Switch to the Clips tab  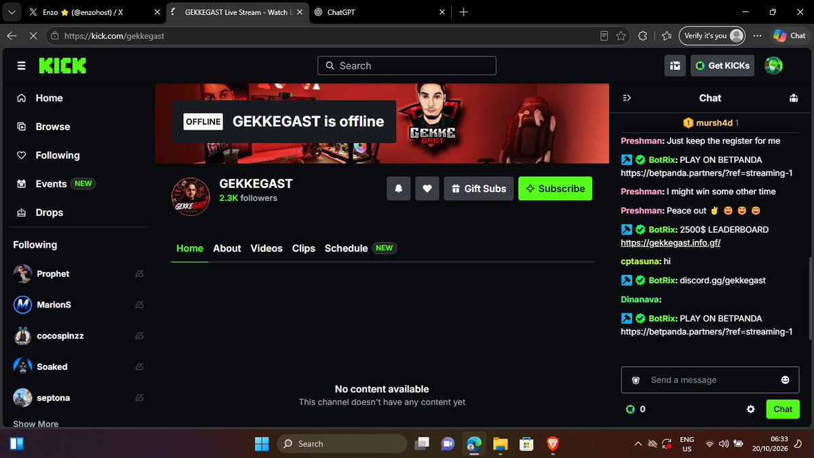tap(304, 248)
